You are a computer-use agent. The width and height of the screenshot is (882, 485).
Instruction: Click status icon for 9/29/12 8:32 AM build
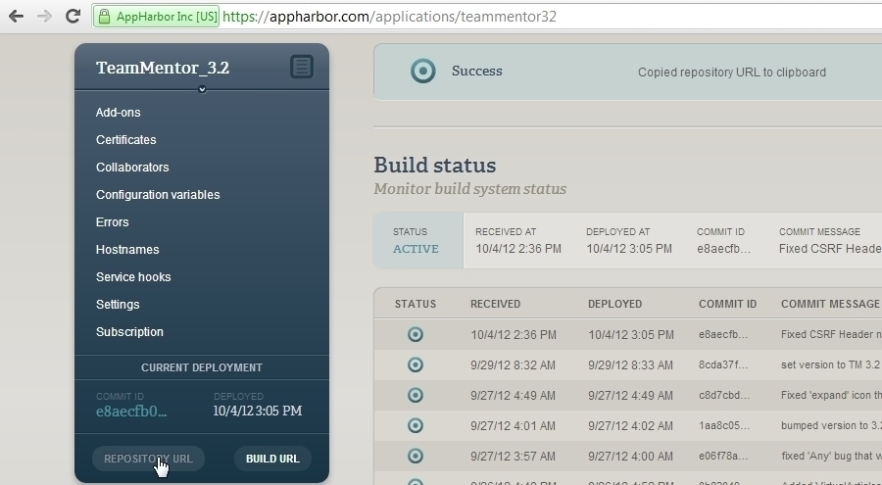point(415,364)
